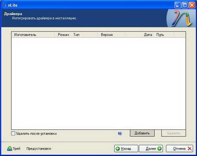
Task: Sort by the Режим column header
Action: (x=63, y=35)
